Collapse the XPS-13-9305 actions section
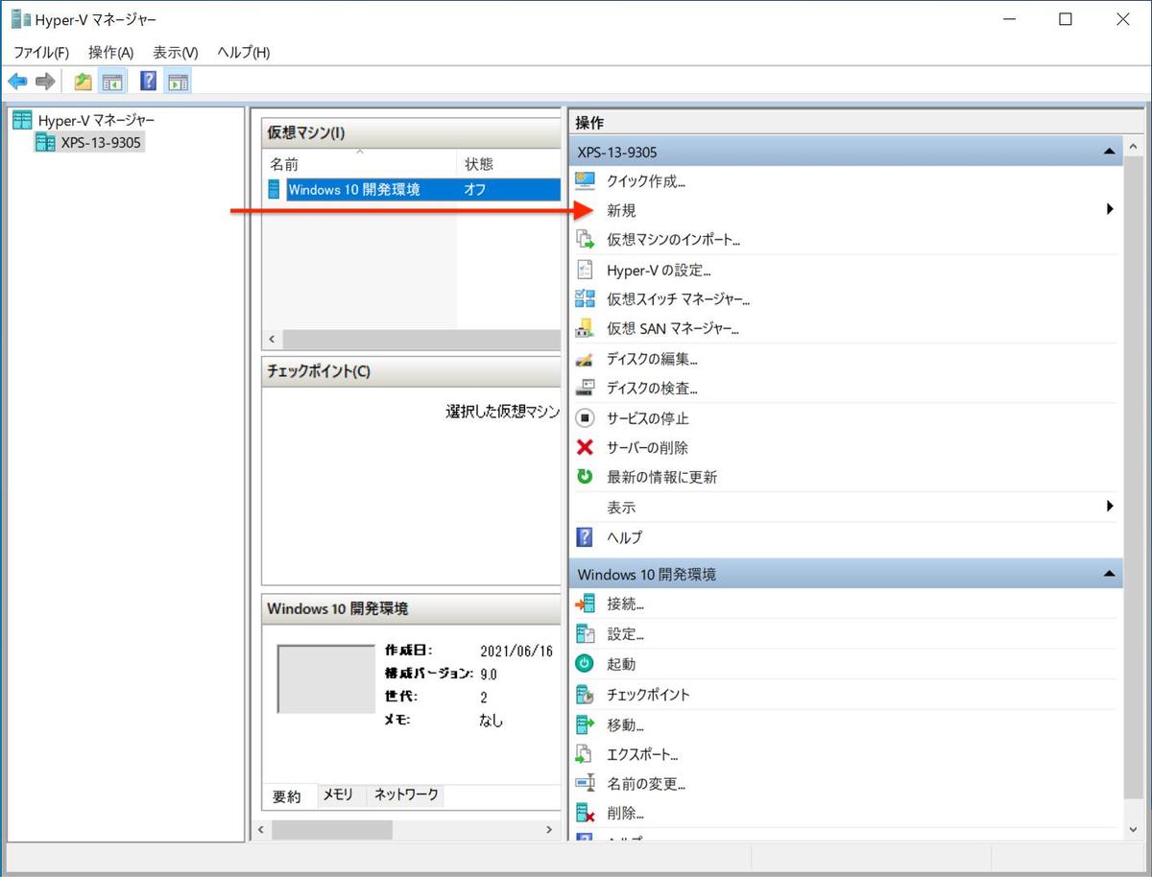 click(x=1110, y=152)
